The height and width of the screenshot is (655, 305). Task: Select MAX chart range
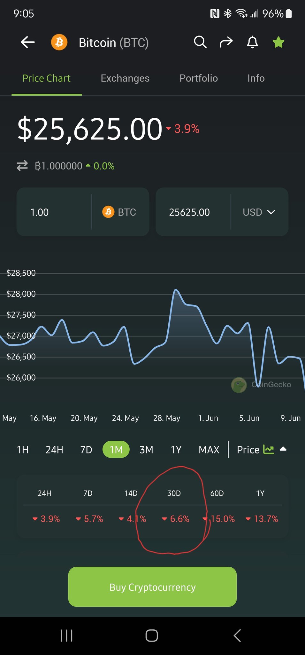209,450
